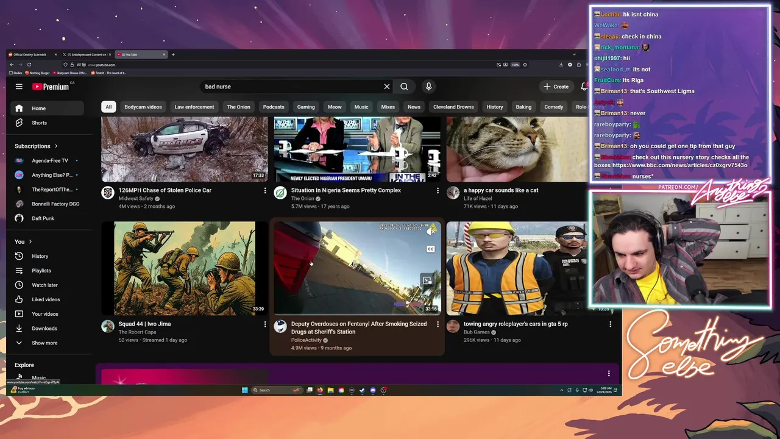Click the 126MPH Chase police car thumbnail
The image size is (780, 439).
(x=185, y=150)
